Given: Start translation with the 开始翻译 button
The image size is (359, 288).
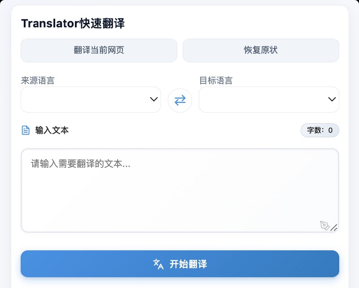Looking at the screenshot, I should 179,264.
